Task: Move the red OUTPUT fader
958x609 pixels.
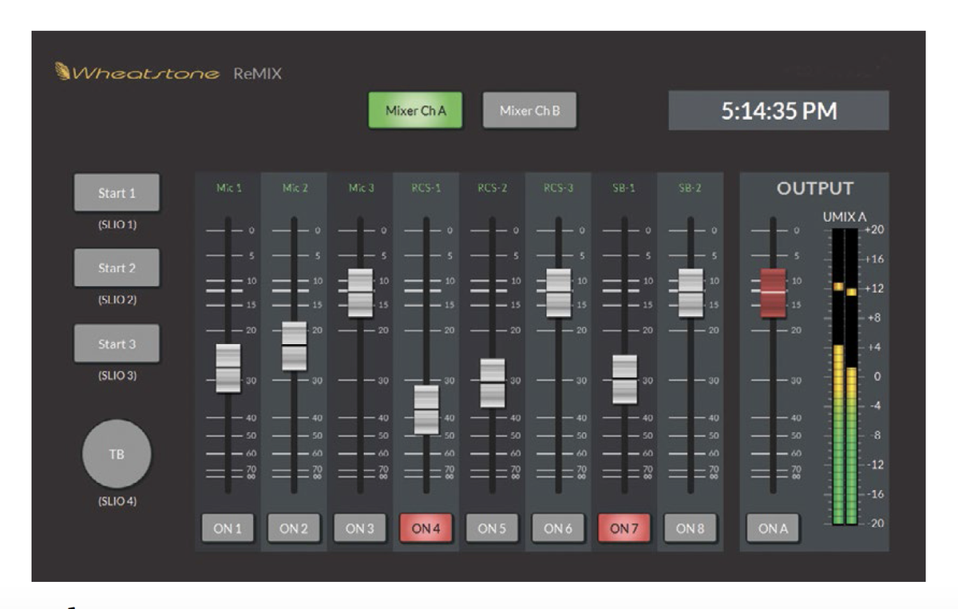Action: 774,292
